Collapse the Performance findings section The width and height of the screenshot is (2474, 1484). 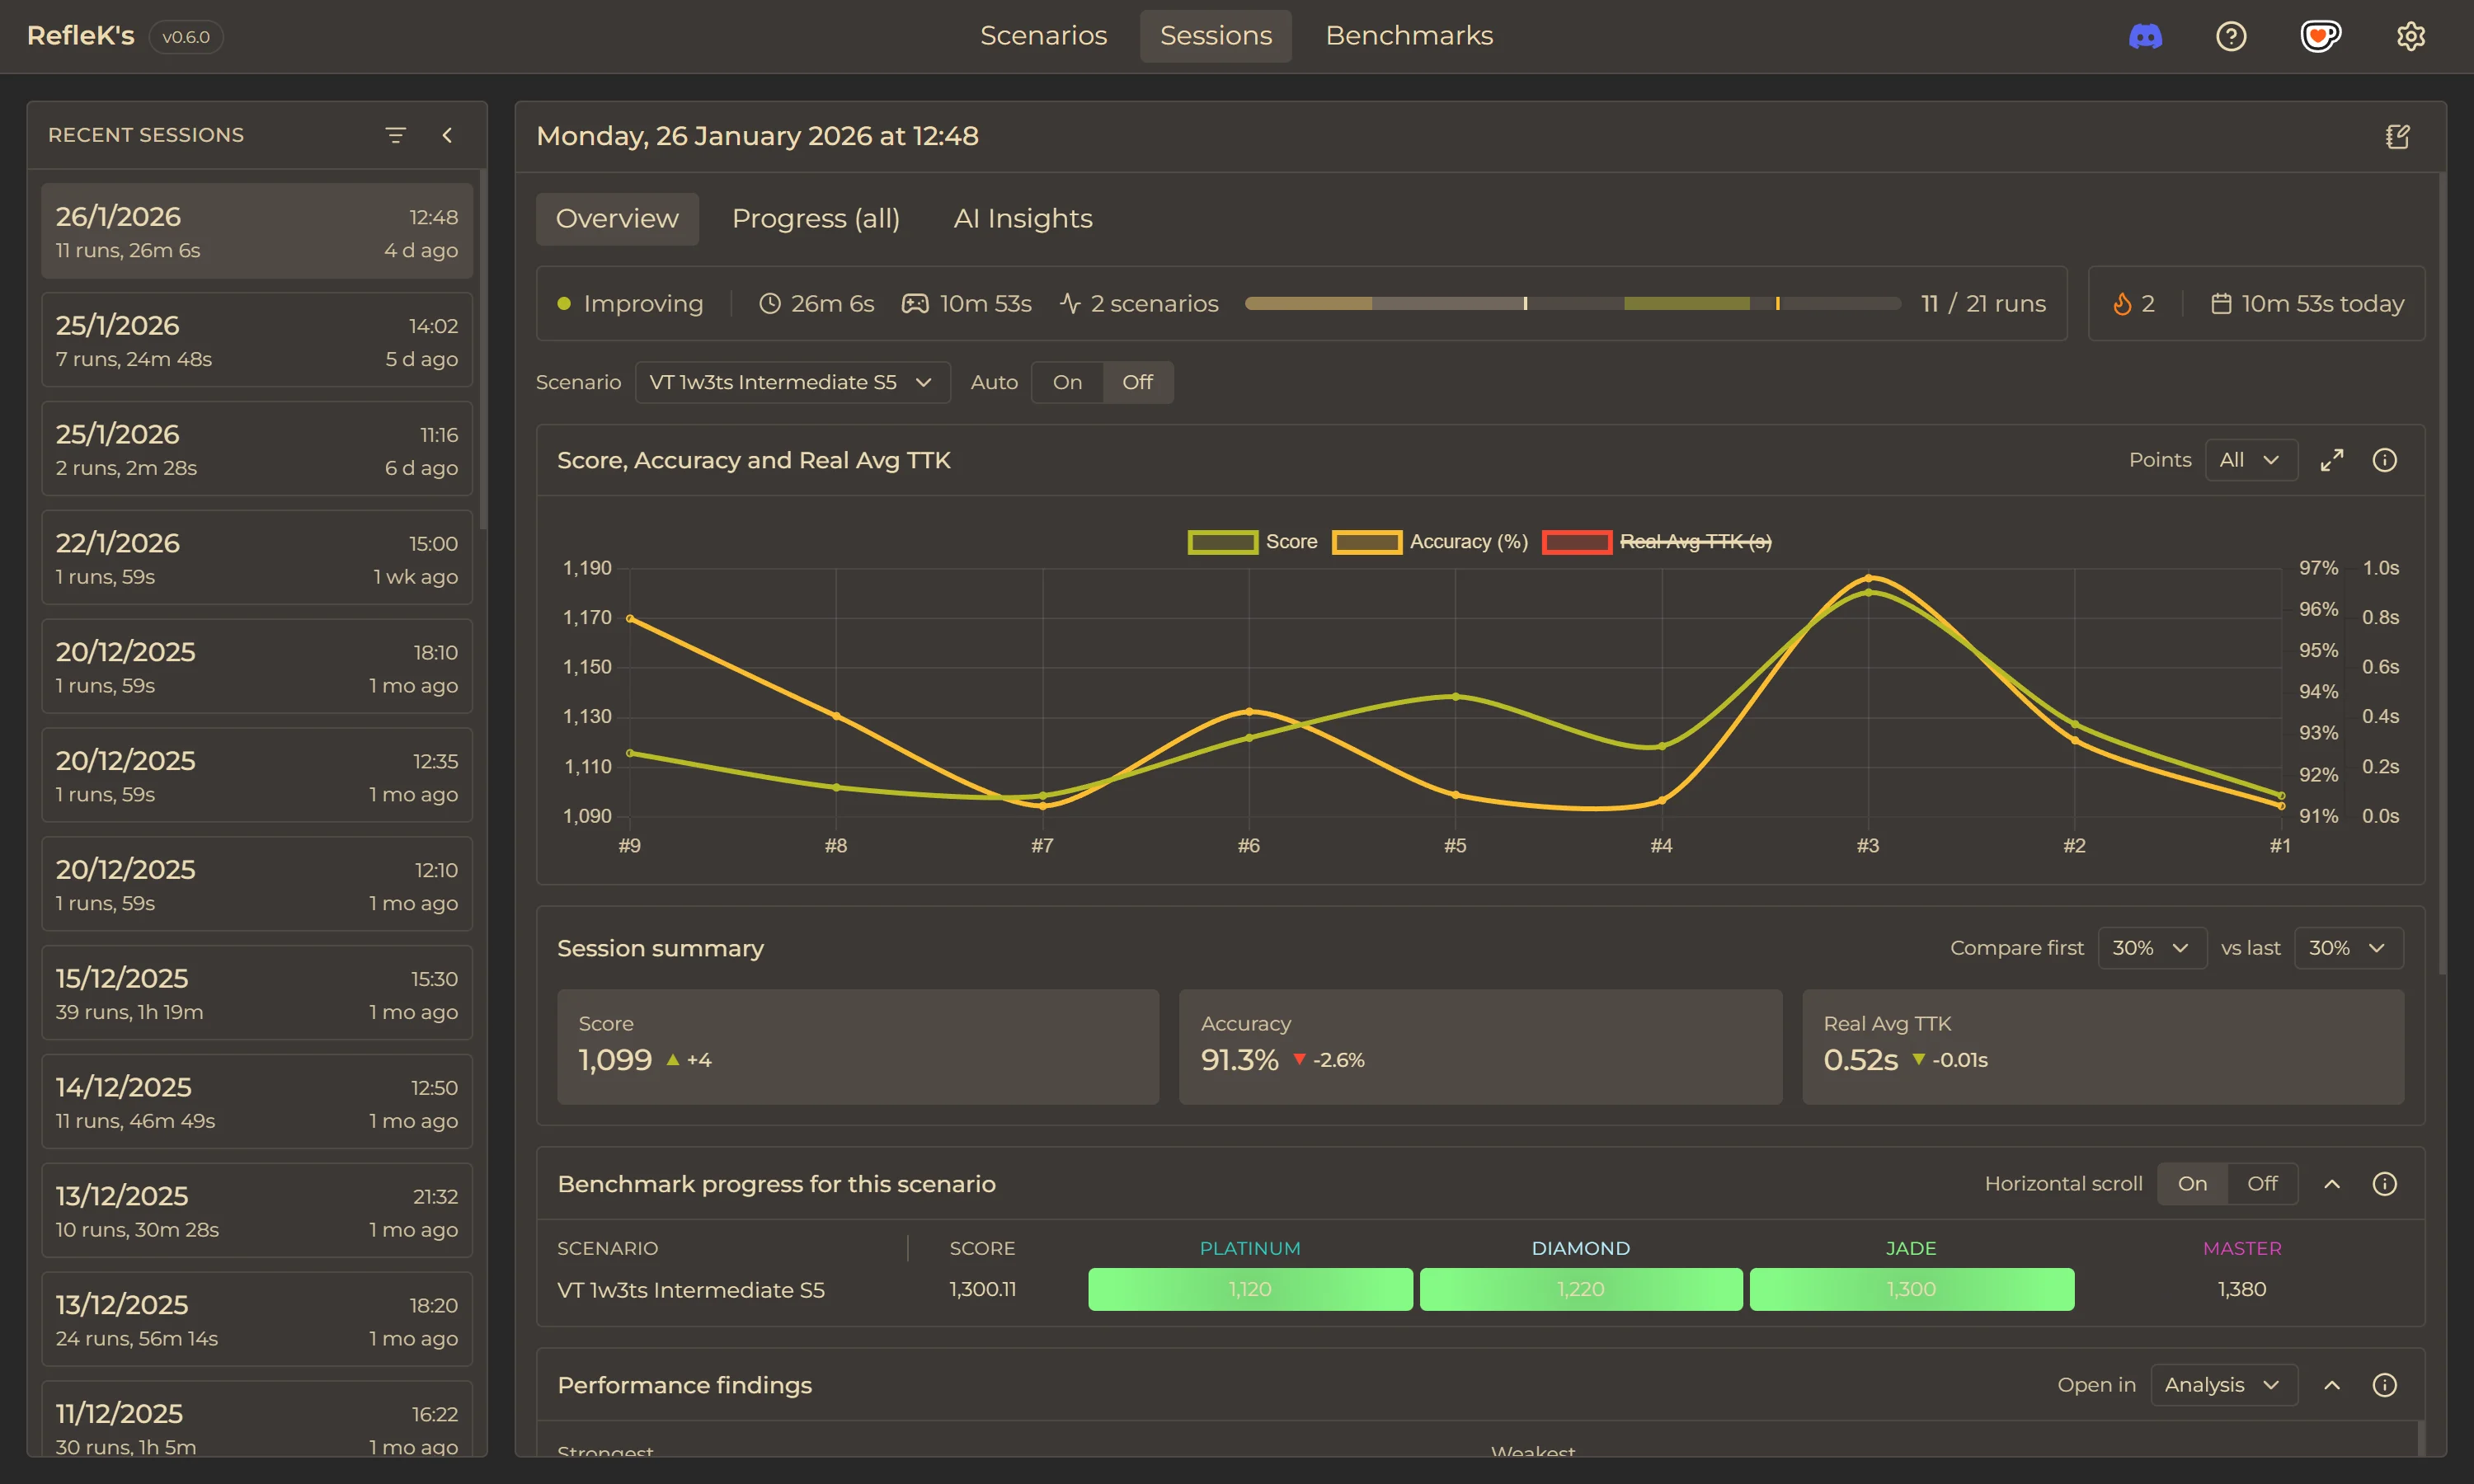(2332, 1385)
